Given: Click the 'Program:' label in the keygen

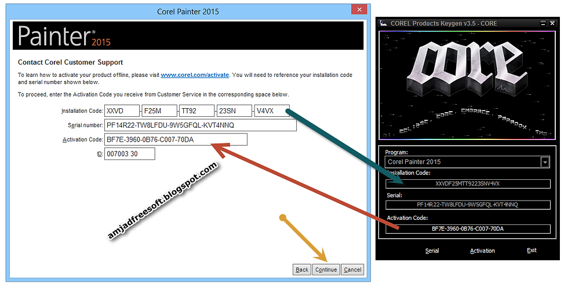Looking at the screenshot, I should [396, 153].
